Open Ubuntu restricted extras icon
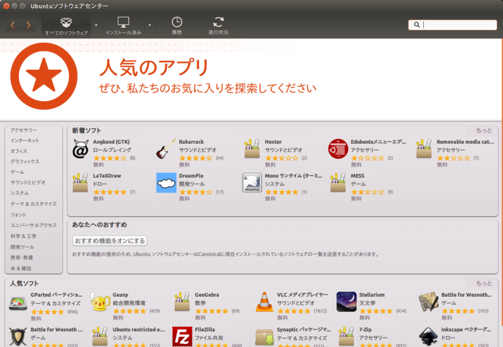Image resolution: width=503 pixels, height=347 pixels. tap(100, 336)
